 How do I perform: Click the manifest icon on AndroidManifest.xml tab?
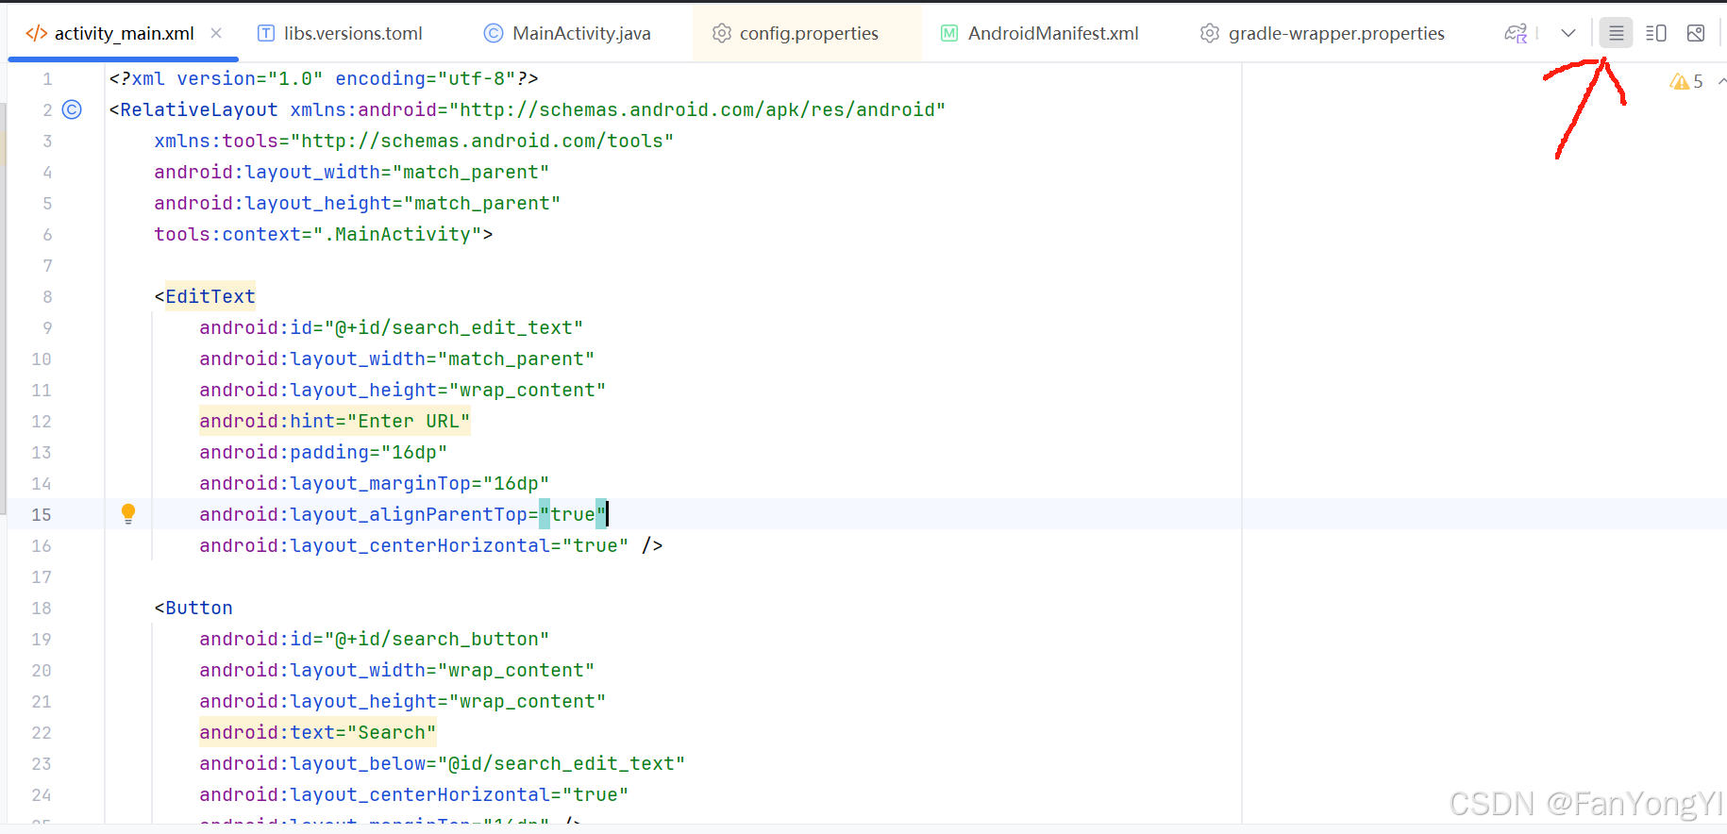(949, 34)
